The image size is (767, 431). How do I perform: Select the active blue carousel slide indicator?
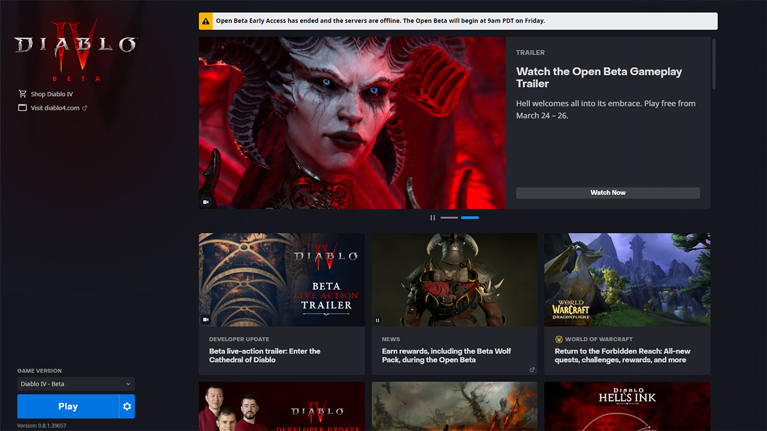[x=470, y=218]
